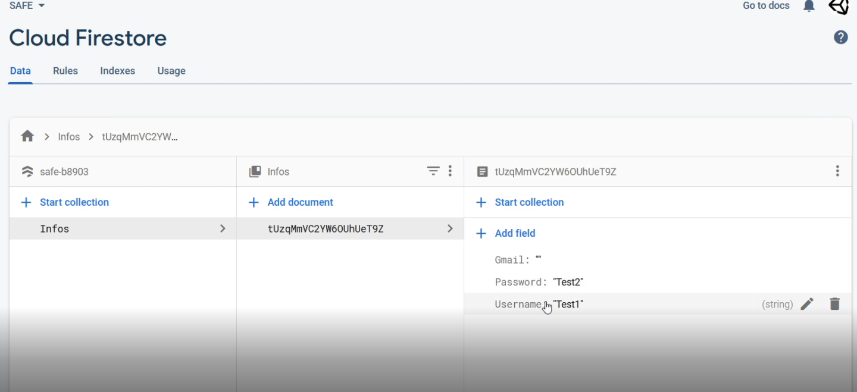
Task: Select Infos in the breadcrumb path
Action: [x=69, y=137]
